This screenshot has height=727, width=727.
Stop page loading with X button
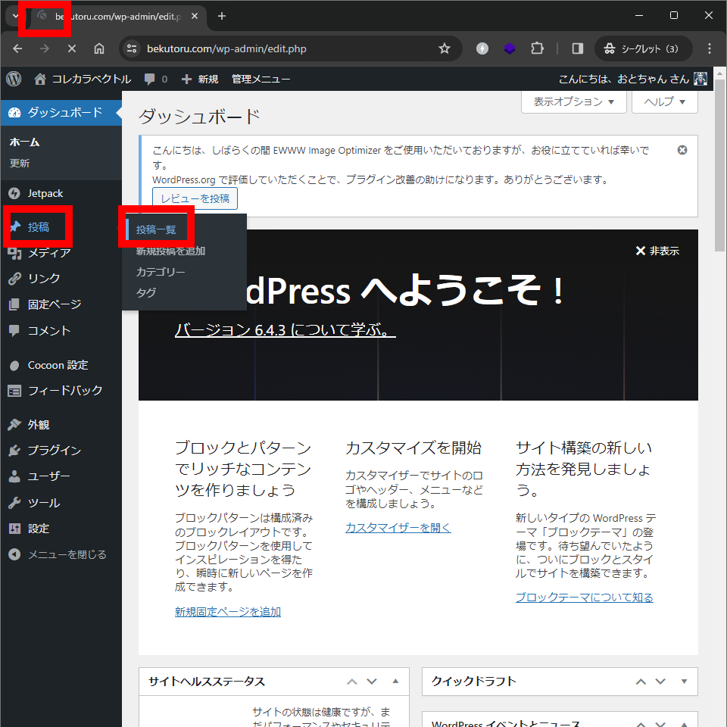72,48
